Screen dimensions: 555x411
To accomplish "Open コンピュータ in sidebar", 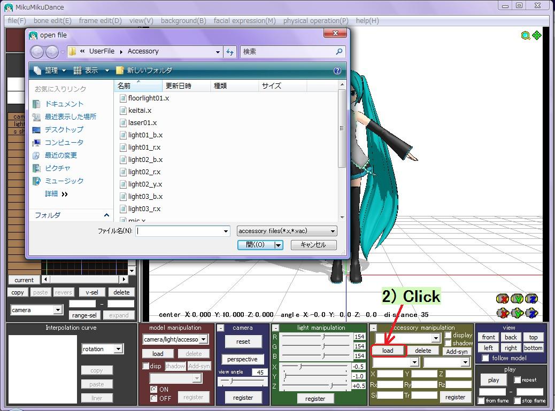I will [58, 142].
